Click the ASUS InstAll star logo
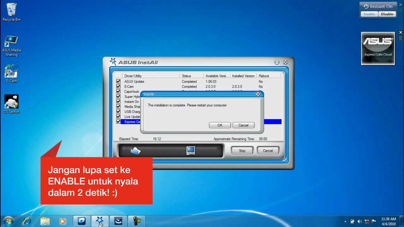This screenshot has height=227, width=404. click(113, 61)
